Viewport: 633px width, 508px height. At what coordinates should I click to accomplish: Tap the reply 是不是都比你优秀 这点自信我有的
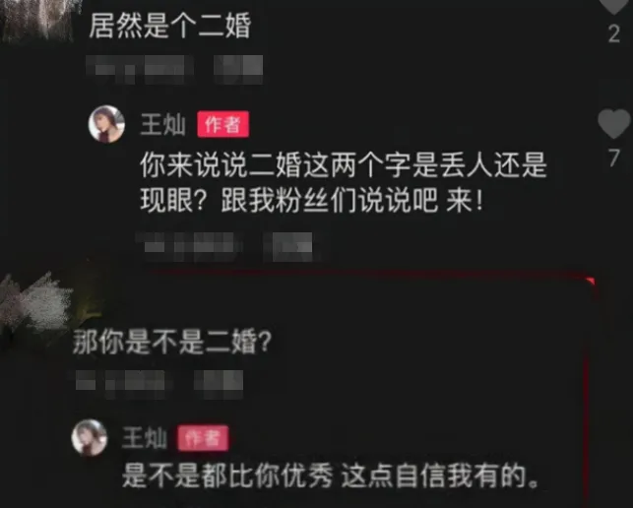330,476
